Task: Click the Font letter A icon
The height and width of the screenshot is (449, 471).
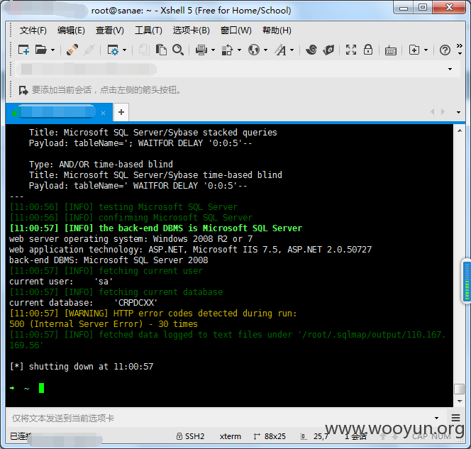Action: tap(281, 50)
